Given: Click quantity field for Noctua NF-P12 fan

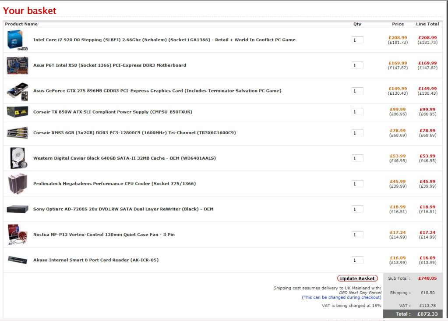Looking at the screenshot, I should (x=357, y=235).
